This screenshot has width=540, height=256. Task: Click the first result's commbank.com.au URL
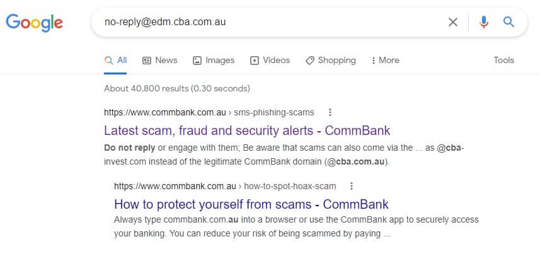165,113
